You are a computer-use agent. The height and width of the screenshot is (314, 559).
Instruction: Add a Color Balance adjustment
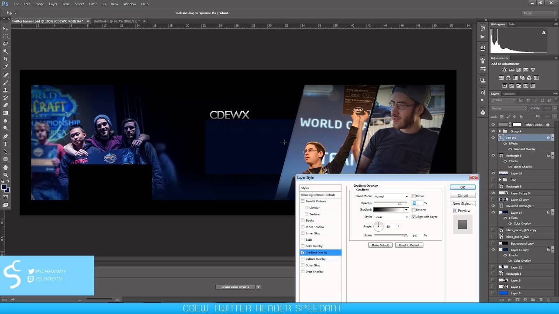pos(508,78)
